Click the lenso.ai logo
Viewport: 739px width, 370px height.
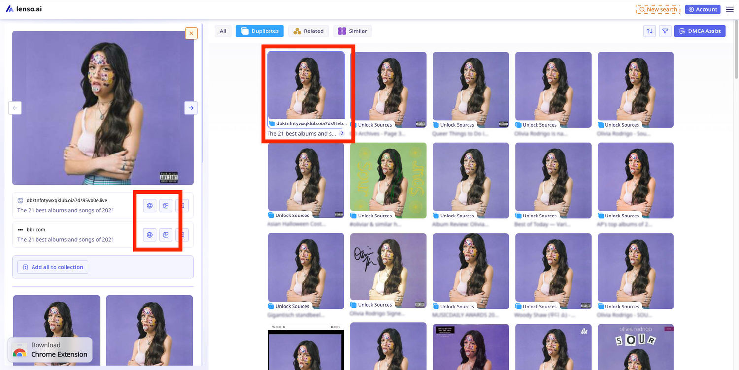coord(25,9)
